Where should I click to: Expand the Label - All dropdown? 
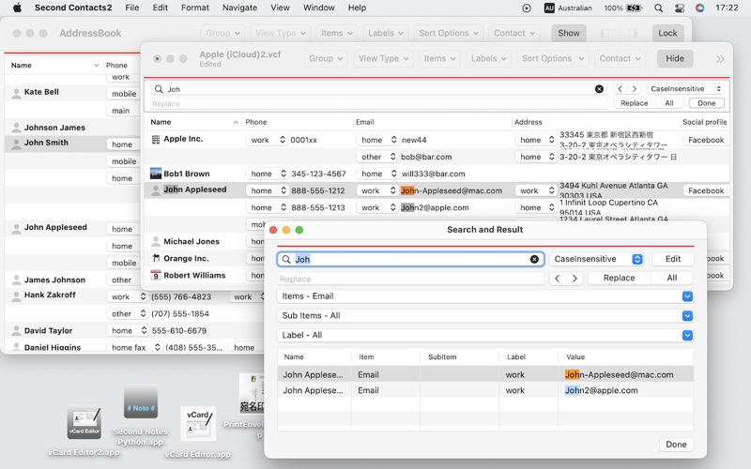click(x=687, y=336)
